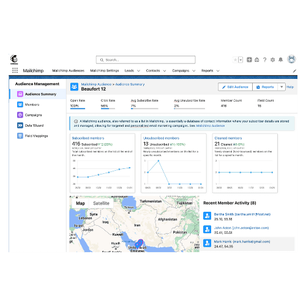Select Field Mappings in the sidebar

click(x=38, y=136)
